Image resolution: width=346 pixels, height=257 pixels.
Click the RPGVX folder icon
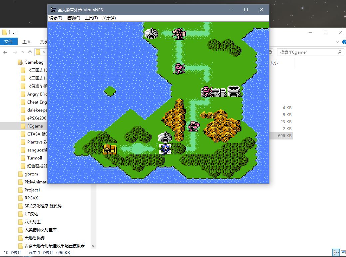tap(20, 198)
